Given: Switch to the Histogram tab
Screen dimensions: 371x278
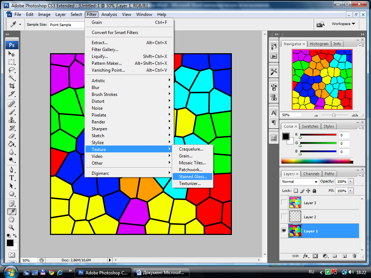Looking at the screenshot, I should point(319,44).
